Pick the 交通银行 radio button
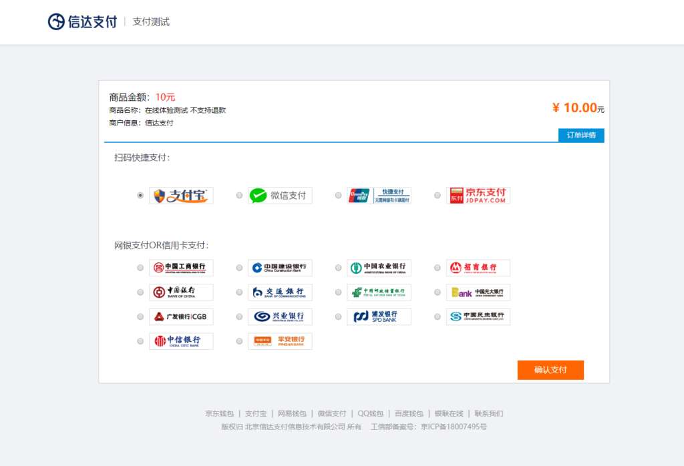Screen dimensions: 684x466 pyautogui.click(x=239, y=292)
